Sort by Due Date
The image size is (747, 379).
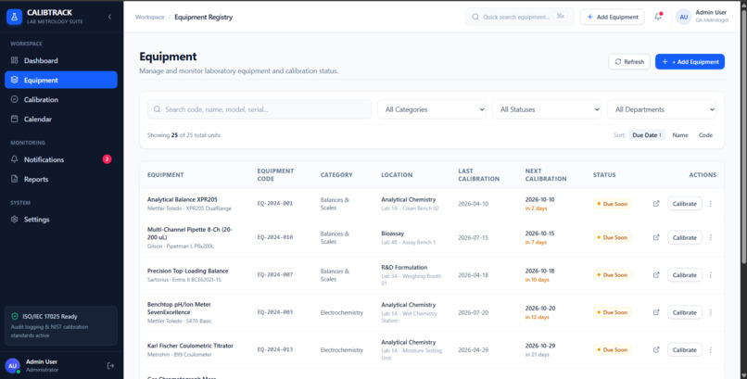point(647,135)
